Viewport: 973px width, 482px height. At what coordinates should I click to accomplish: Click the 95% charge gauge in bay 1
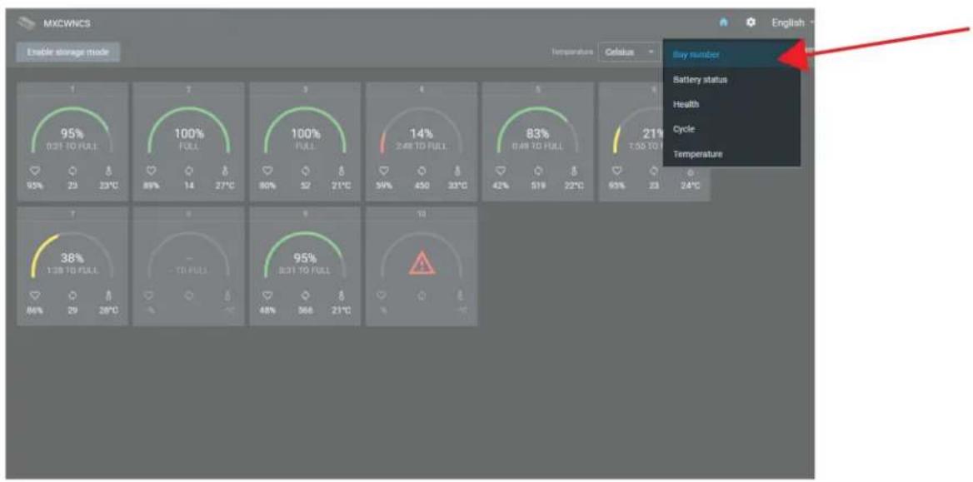72,130
